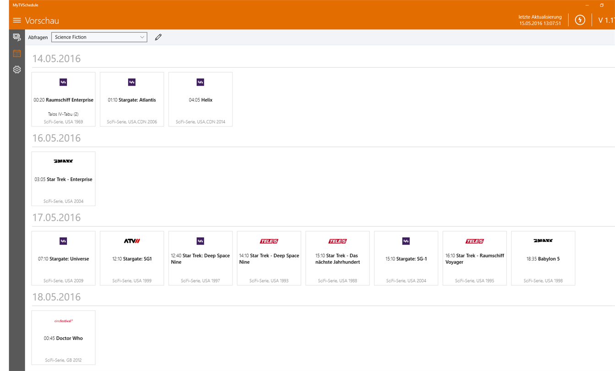Click SciFi-Serie, USA,CDN 2006 caption

click(132, 122)
